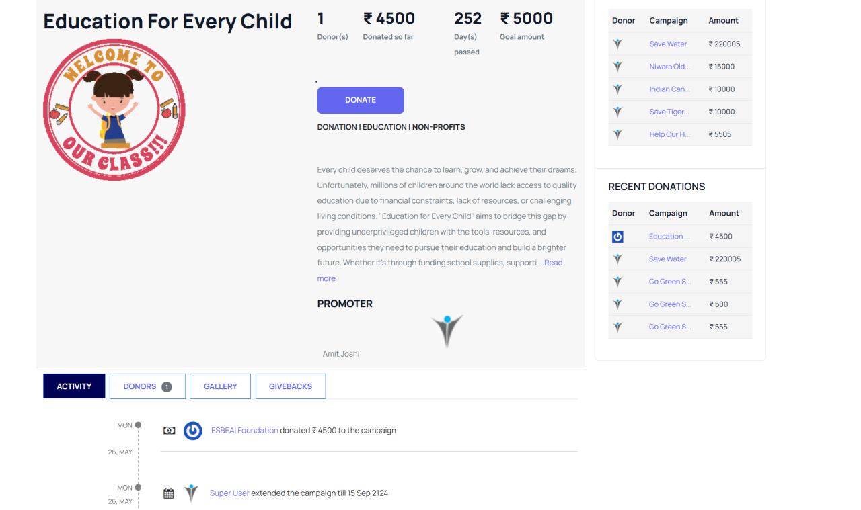Click the ESBEAI Foundation donor avatar in activity

point(193,431)
